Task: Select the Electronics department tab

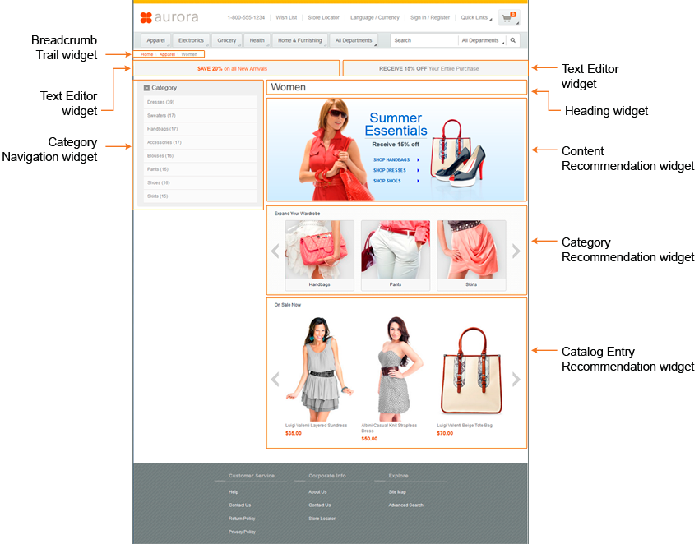Action: (x=191, y=39)
